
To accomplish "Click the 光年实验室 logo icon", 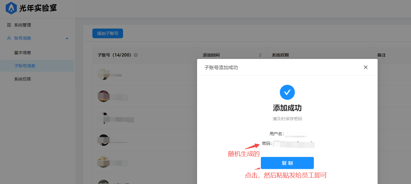I will [11, 8].
